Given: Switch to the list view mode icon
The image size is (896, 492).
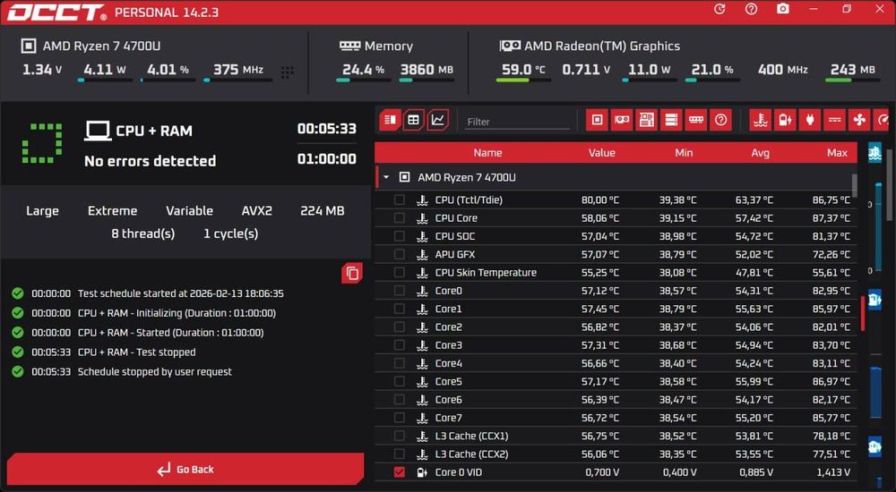Looking at the screenshot, I should click(x=391, y=120).
